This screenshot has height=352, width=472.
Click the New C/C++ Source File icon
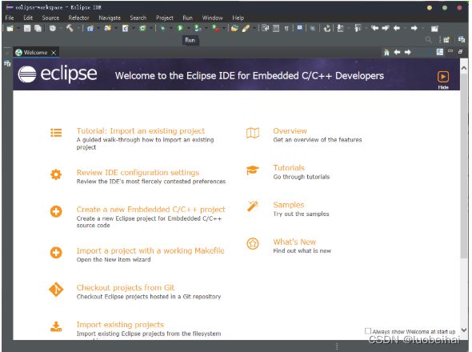click(126, 29)
